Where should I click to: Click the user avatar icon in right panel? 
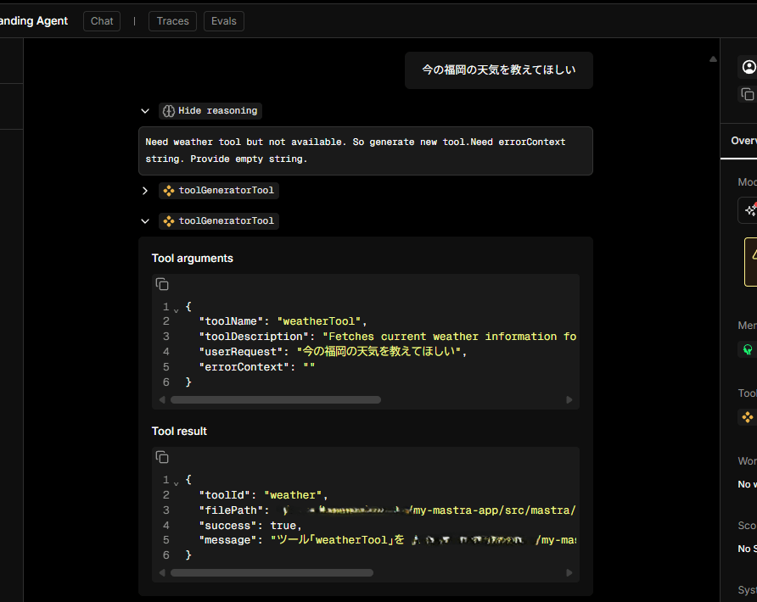748,67
